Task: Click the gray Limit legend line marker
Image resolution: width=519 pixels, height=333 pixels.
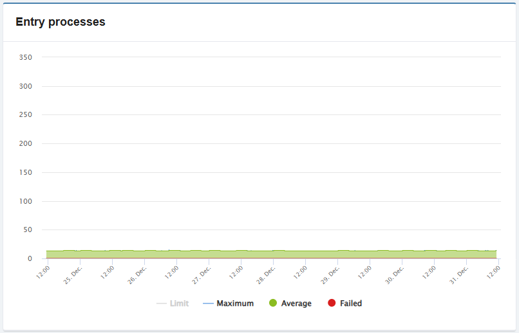Action: tap(162, 303)
